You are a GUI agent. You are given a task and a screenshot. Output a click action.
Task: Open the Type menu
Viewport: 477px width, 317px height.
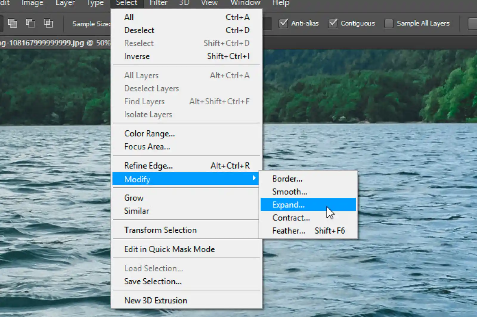click(95, 3)
